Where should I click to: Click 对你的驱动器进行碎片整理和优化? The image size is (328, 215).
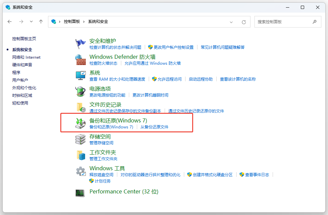point(150,175)
